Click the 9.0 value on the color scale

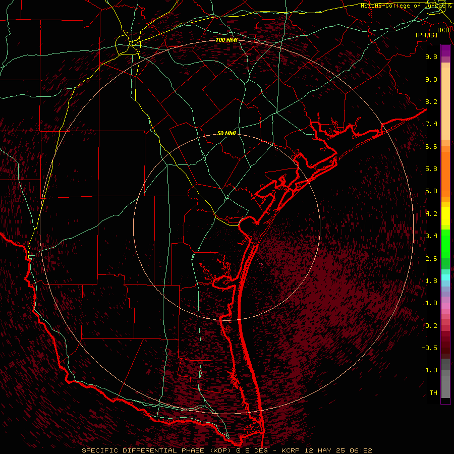431,79
